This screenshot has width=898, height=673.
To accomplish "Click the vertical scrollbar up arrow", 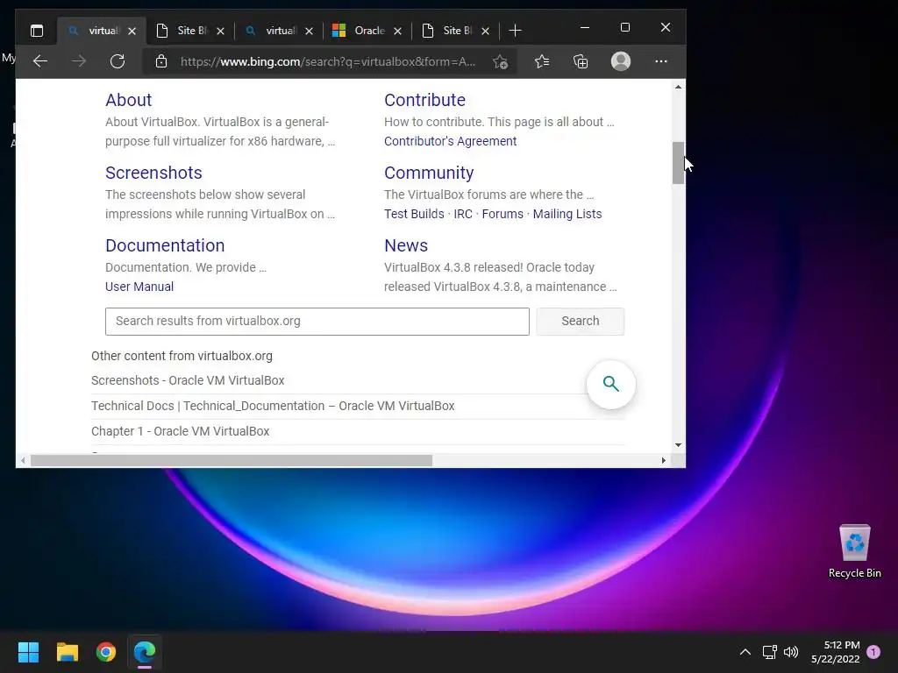I will click(678, 87).
